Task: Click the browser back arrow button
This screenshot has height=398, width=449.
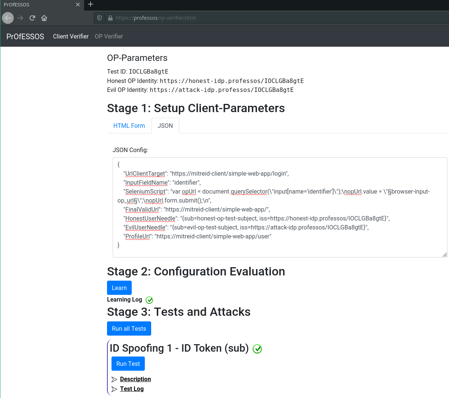Action: pos(8,18)
